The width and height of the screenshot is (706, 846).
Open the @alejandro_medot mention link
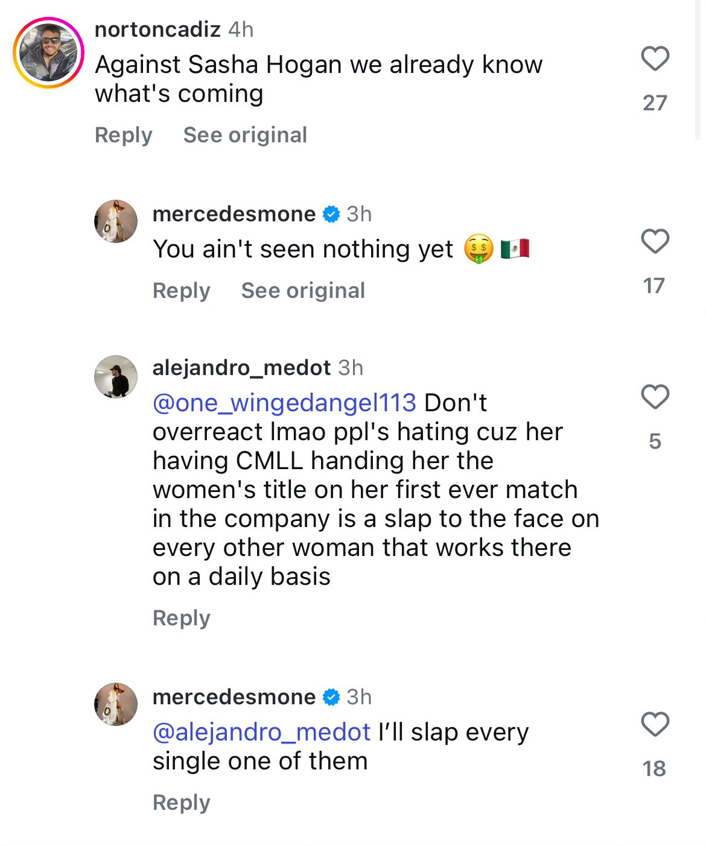pyautogui.click(x=261, y=732)
